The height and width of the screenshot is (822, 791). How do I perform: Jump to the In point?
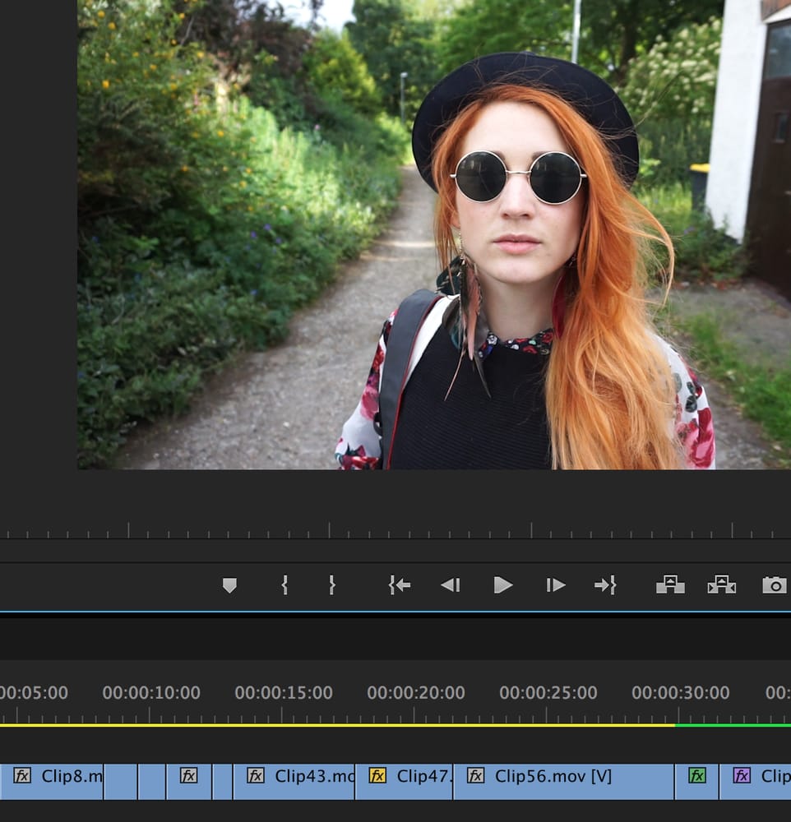pyautogui.click(x=399, y=585)
